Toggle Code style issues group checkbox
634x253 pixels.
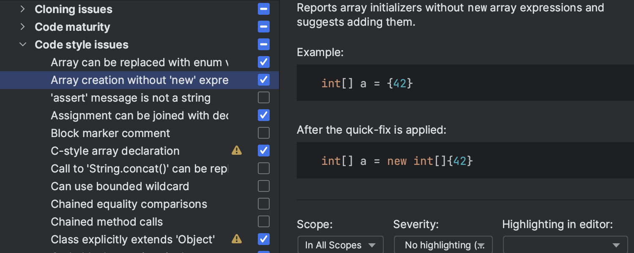point(264,44)
